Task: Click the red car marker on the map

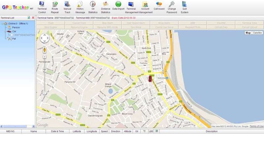Action: 150,79
